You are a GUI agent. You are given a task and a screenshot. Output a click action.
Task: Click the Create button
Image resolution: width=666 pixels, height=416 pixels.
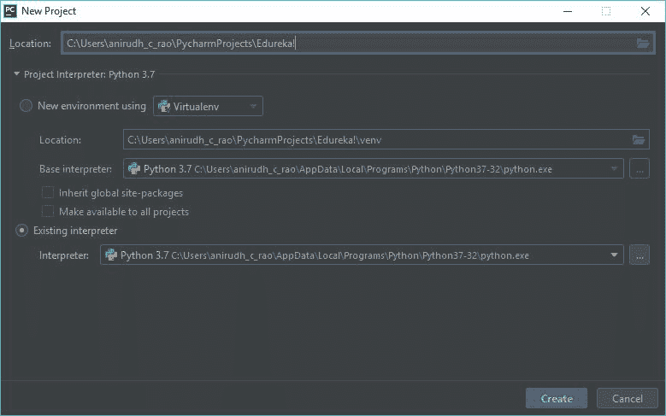(557, 398)
